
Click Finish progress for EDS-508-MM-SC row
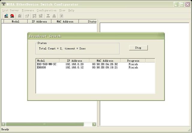[x=133, y=64]
